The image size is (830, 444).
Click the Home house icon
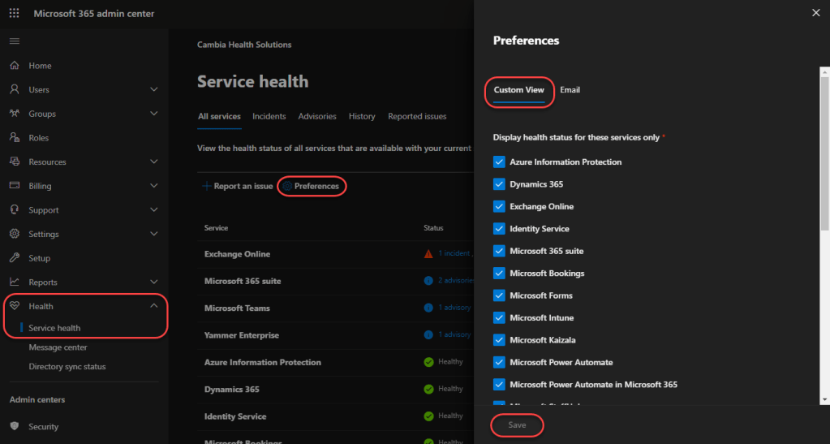pyautogui.click(x=15, y=66)
